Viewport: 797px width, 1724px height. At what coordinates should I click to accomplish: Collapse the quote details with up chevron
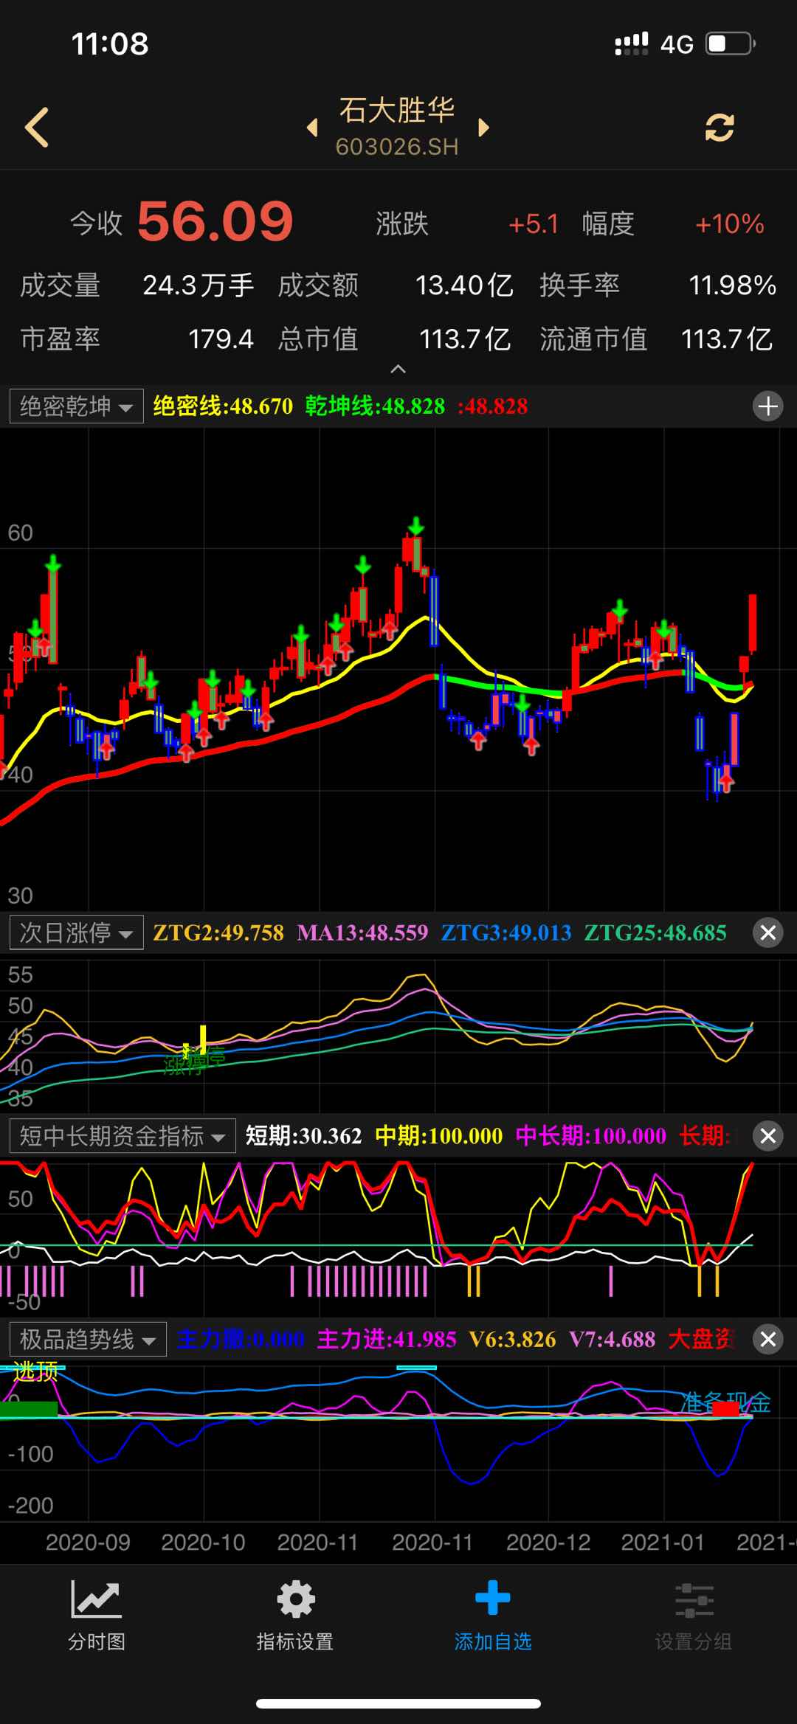(x=398, y=369)
